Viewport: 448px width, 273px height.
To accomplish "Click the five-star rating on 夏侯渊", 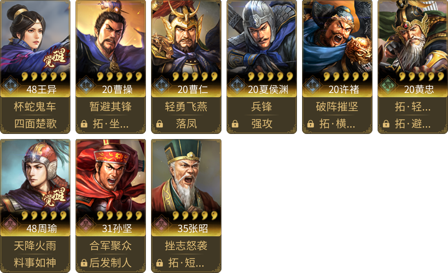I will point(271,76).
